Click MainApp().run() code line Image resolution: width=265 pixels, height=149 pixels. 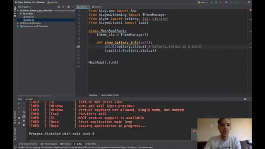point(104,62)
